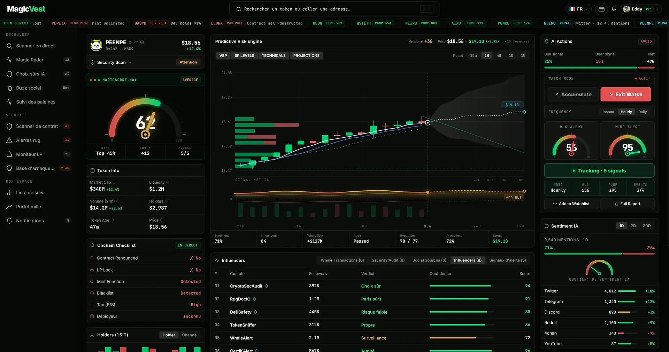
Task: Copy PEENPE link via chain icon
Action: pos(136,43)
